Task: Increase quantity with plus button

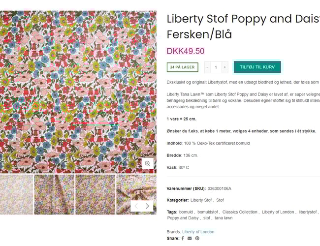Action: (225, 67)
